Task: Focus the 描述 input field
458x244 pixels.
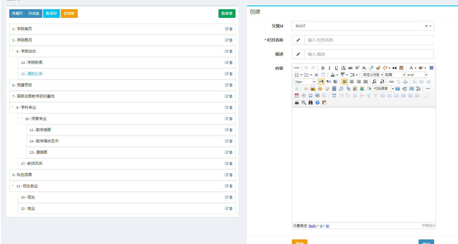Action: point(369,54)
